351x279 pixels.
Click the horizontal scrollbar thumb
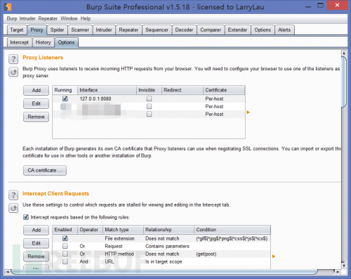[x=164, y=272]
